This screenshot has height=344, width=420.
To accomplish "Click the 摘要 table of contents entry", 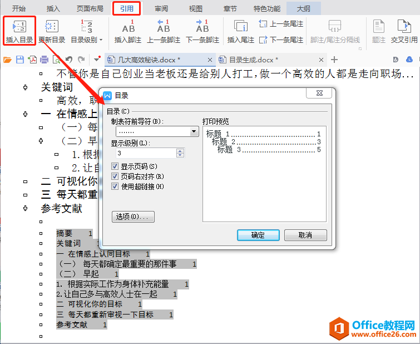I will point(74,234).
